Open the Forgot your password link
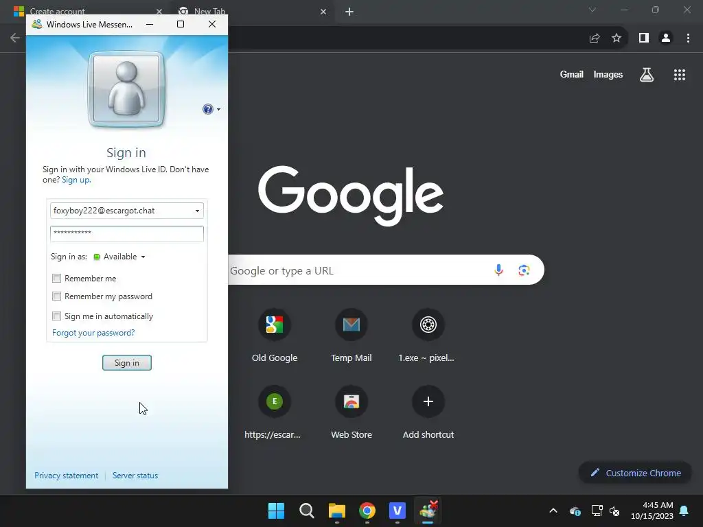 [x=93, y=333]
